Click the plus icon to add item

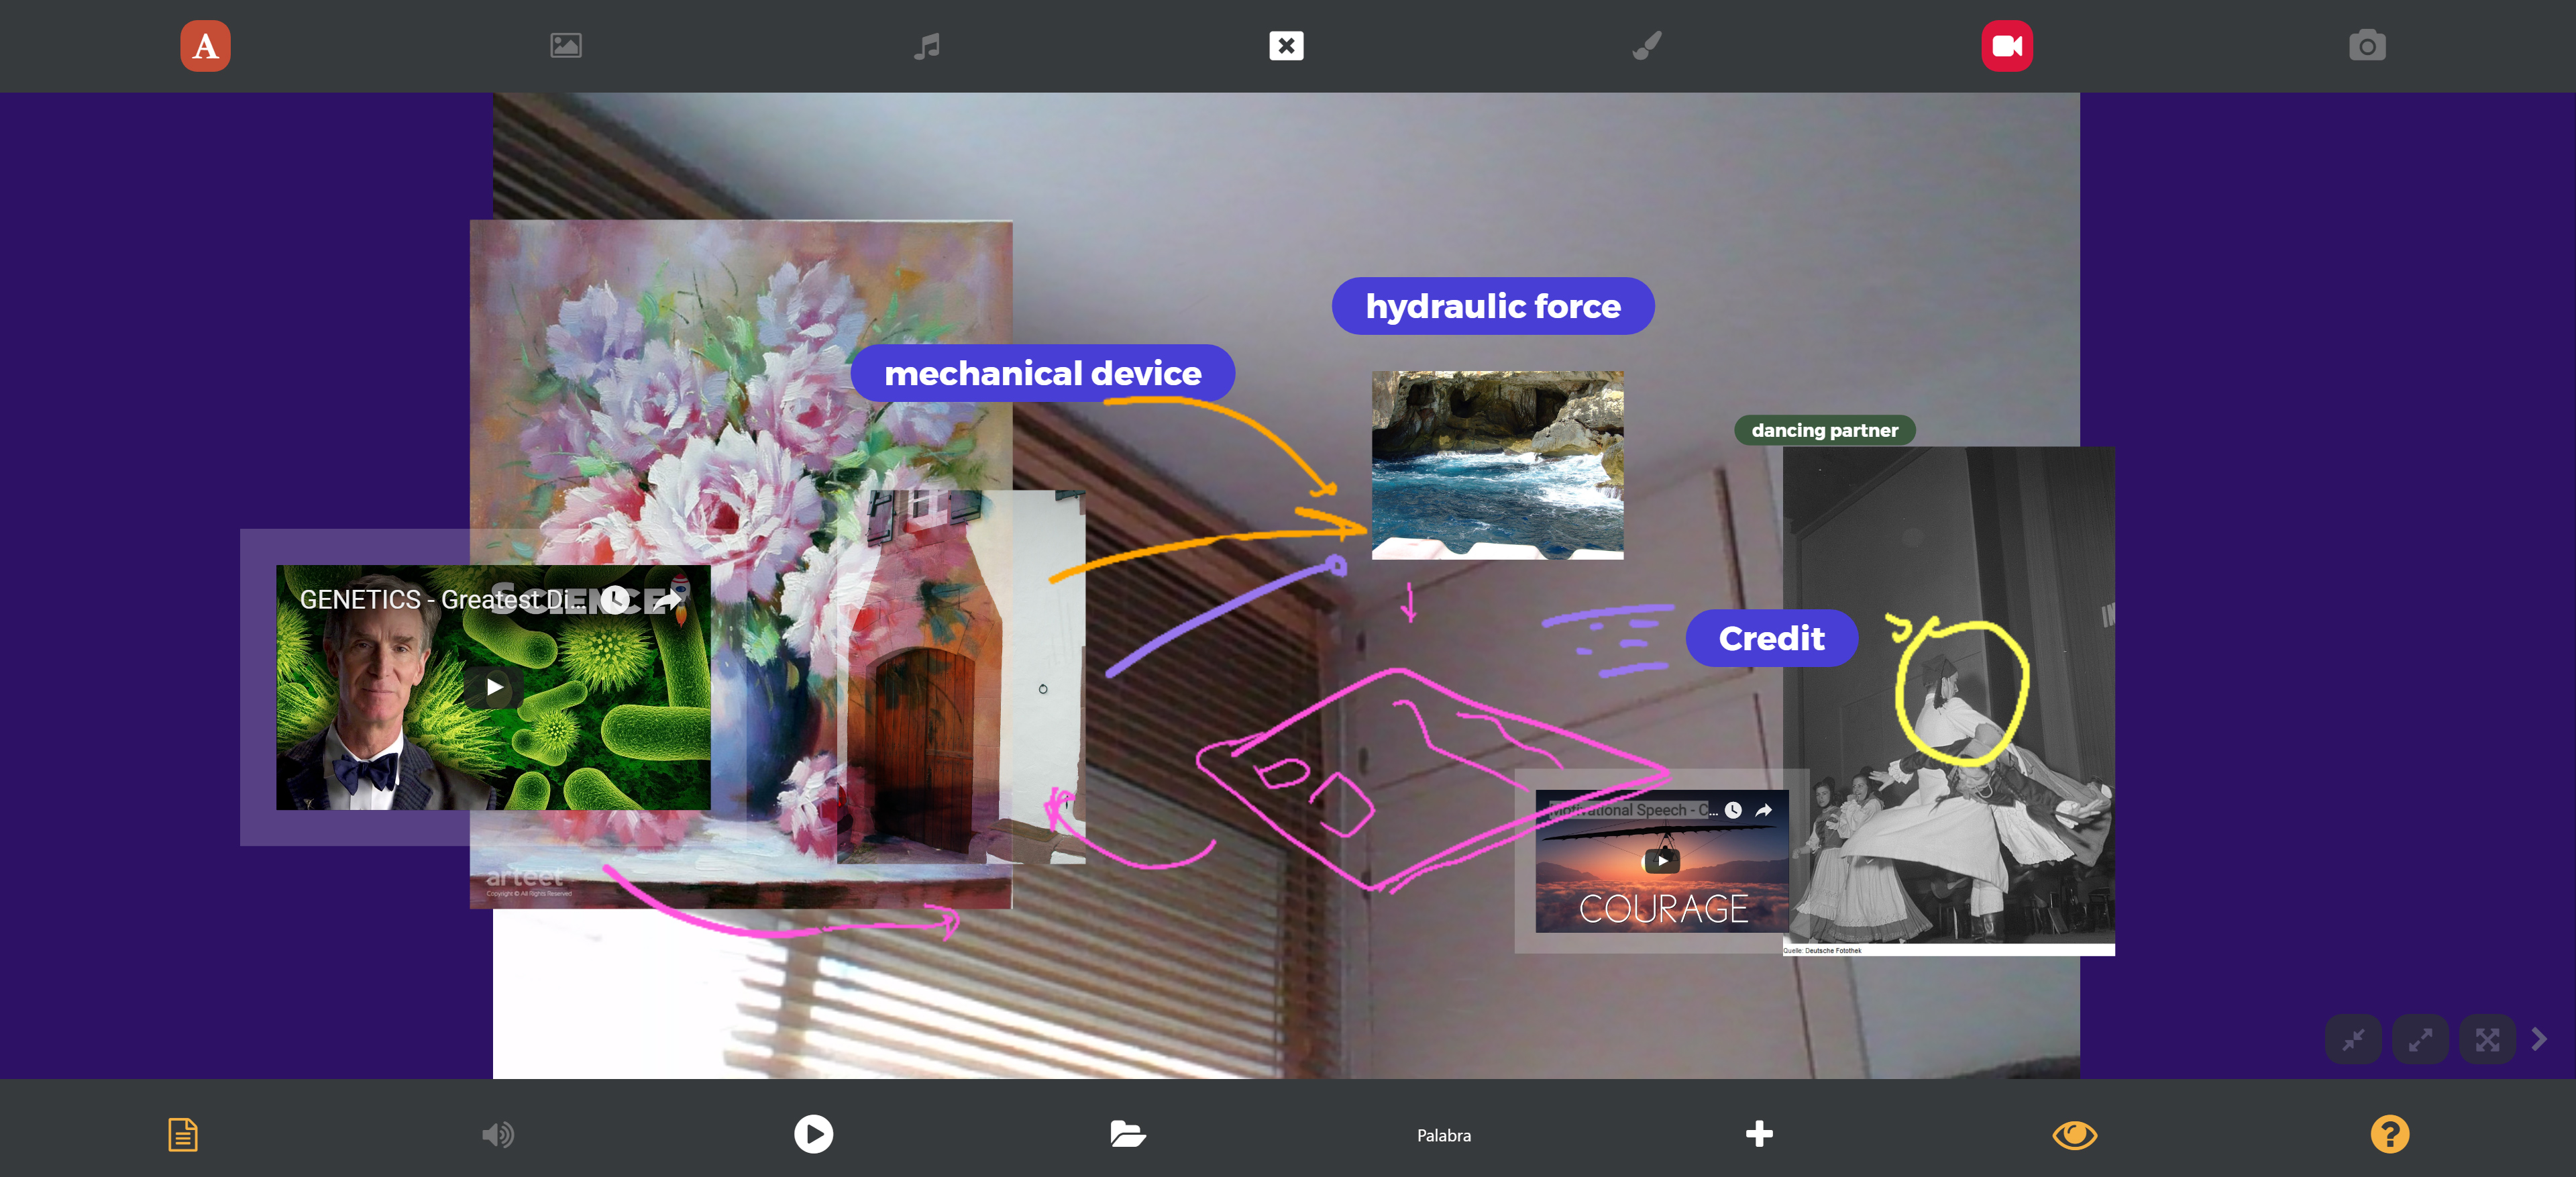[x=1759, y=1134]
